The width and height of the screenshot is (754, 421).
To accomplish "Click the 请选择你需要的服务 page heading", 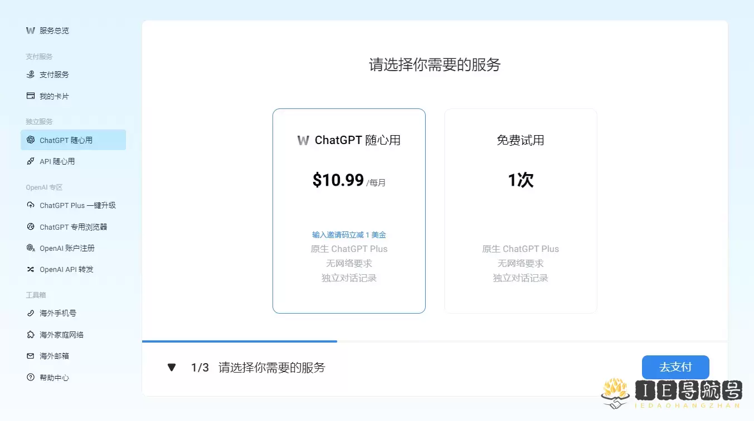I will coord(435,65).
